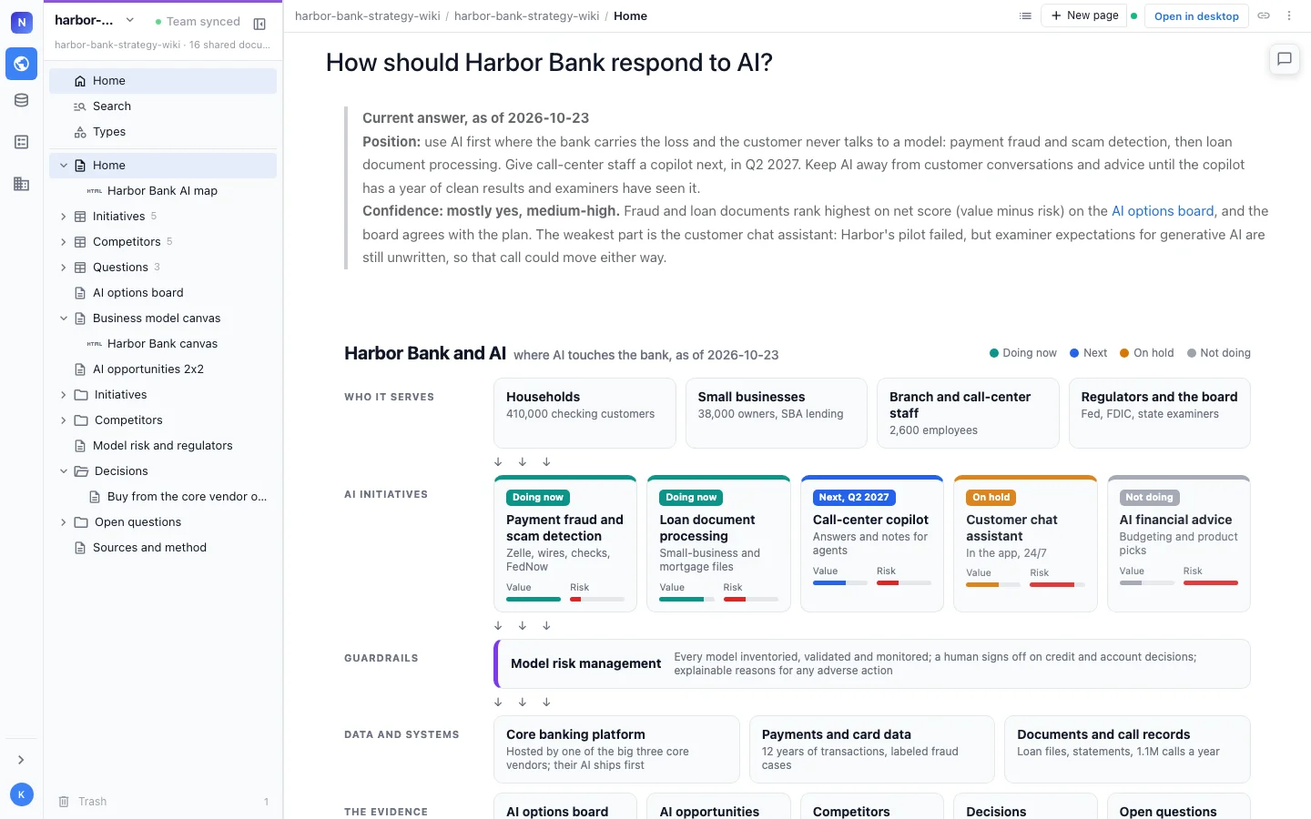Open Model risk and regulators page
Viewport: 1311px width, 819px height.
point(163,446)
